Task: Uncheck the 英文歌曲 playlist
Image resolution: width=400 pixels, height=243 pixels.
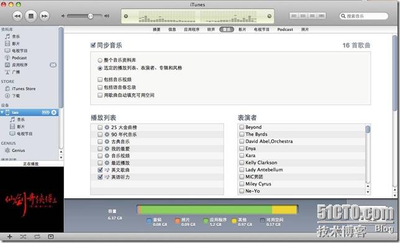Action: coord(100,170)
